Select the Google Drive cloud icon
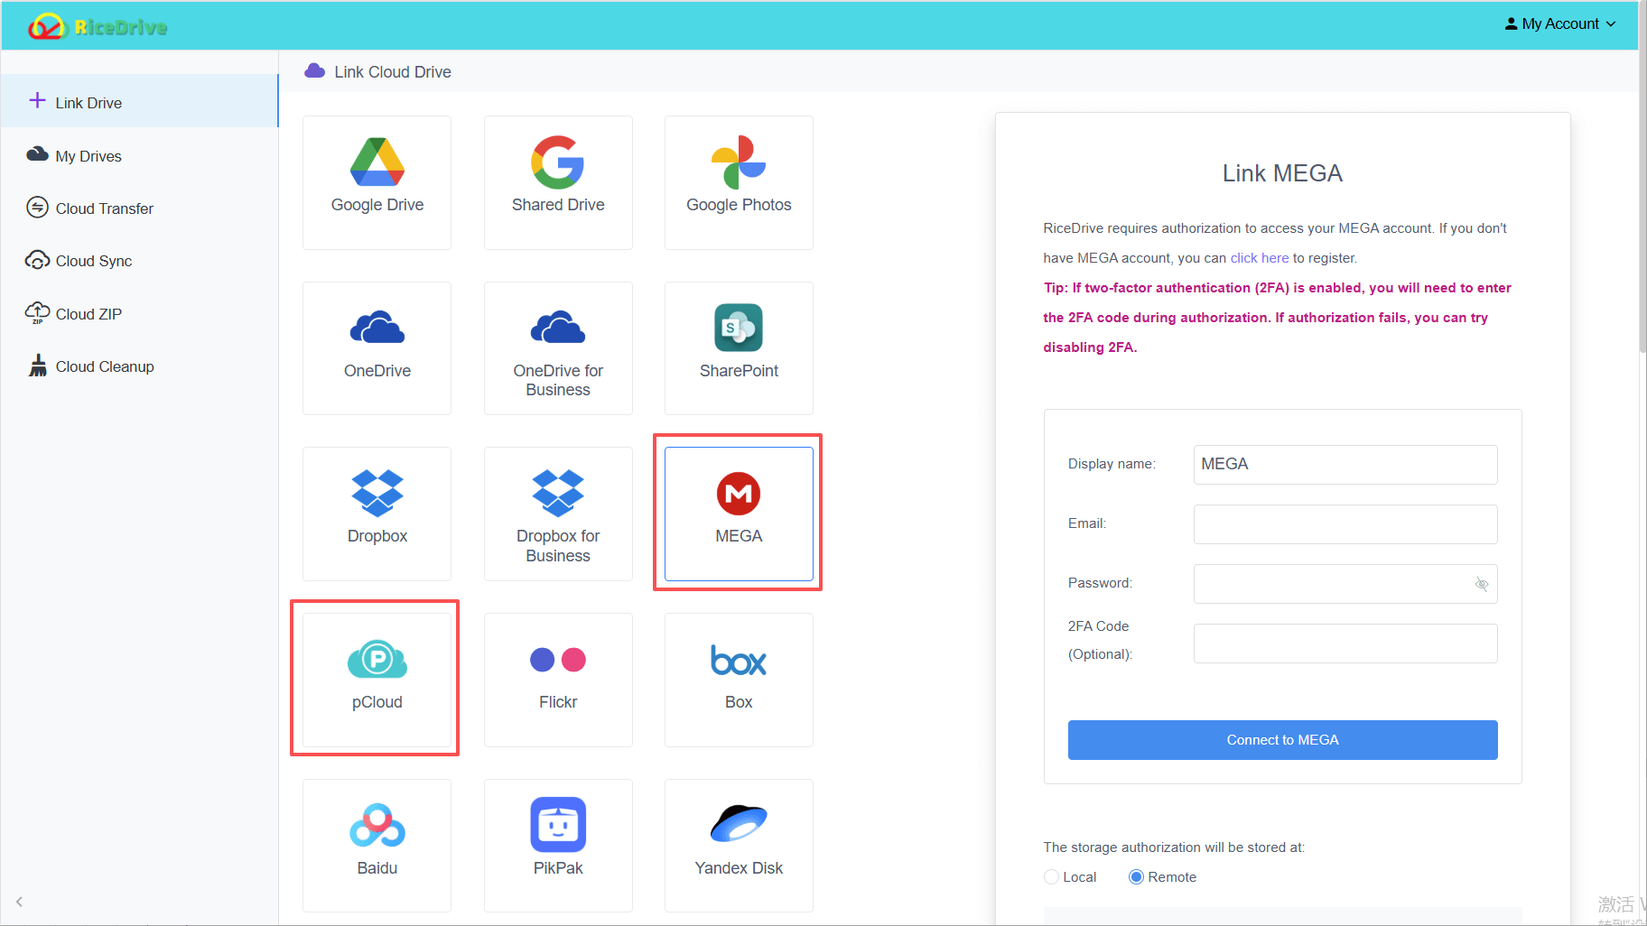The height and width of the screenshot is (926, 1647). click(377, 162)
